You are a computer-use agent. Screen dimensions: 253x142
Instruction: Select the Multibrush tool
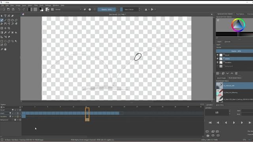click(x=16, y=24)
